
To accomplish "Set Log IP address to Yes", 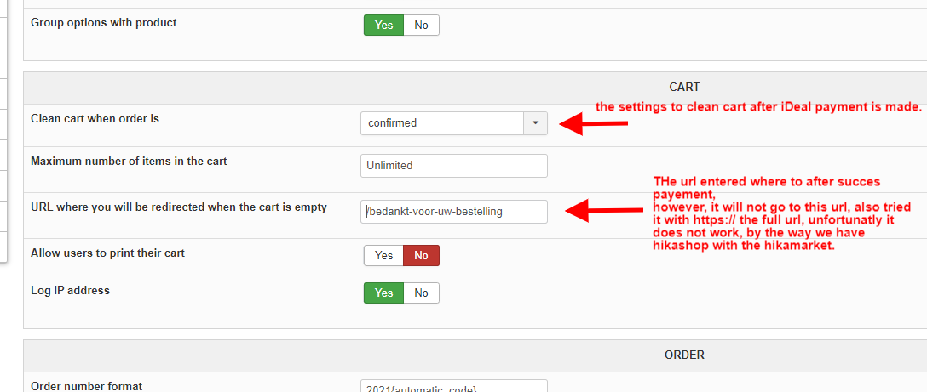I will click(383, 293).
